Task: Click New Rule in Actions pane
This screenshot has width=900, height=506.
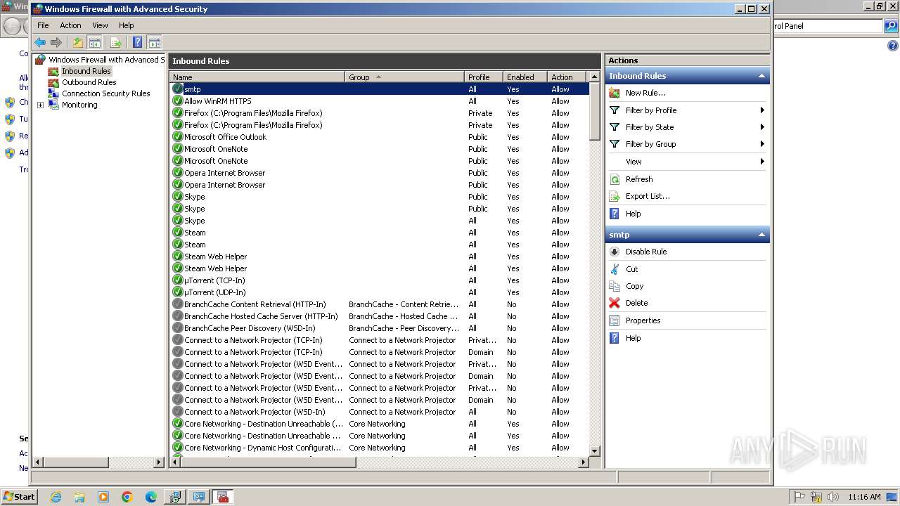Action: [645, 93]
